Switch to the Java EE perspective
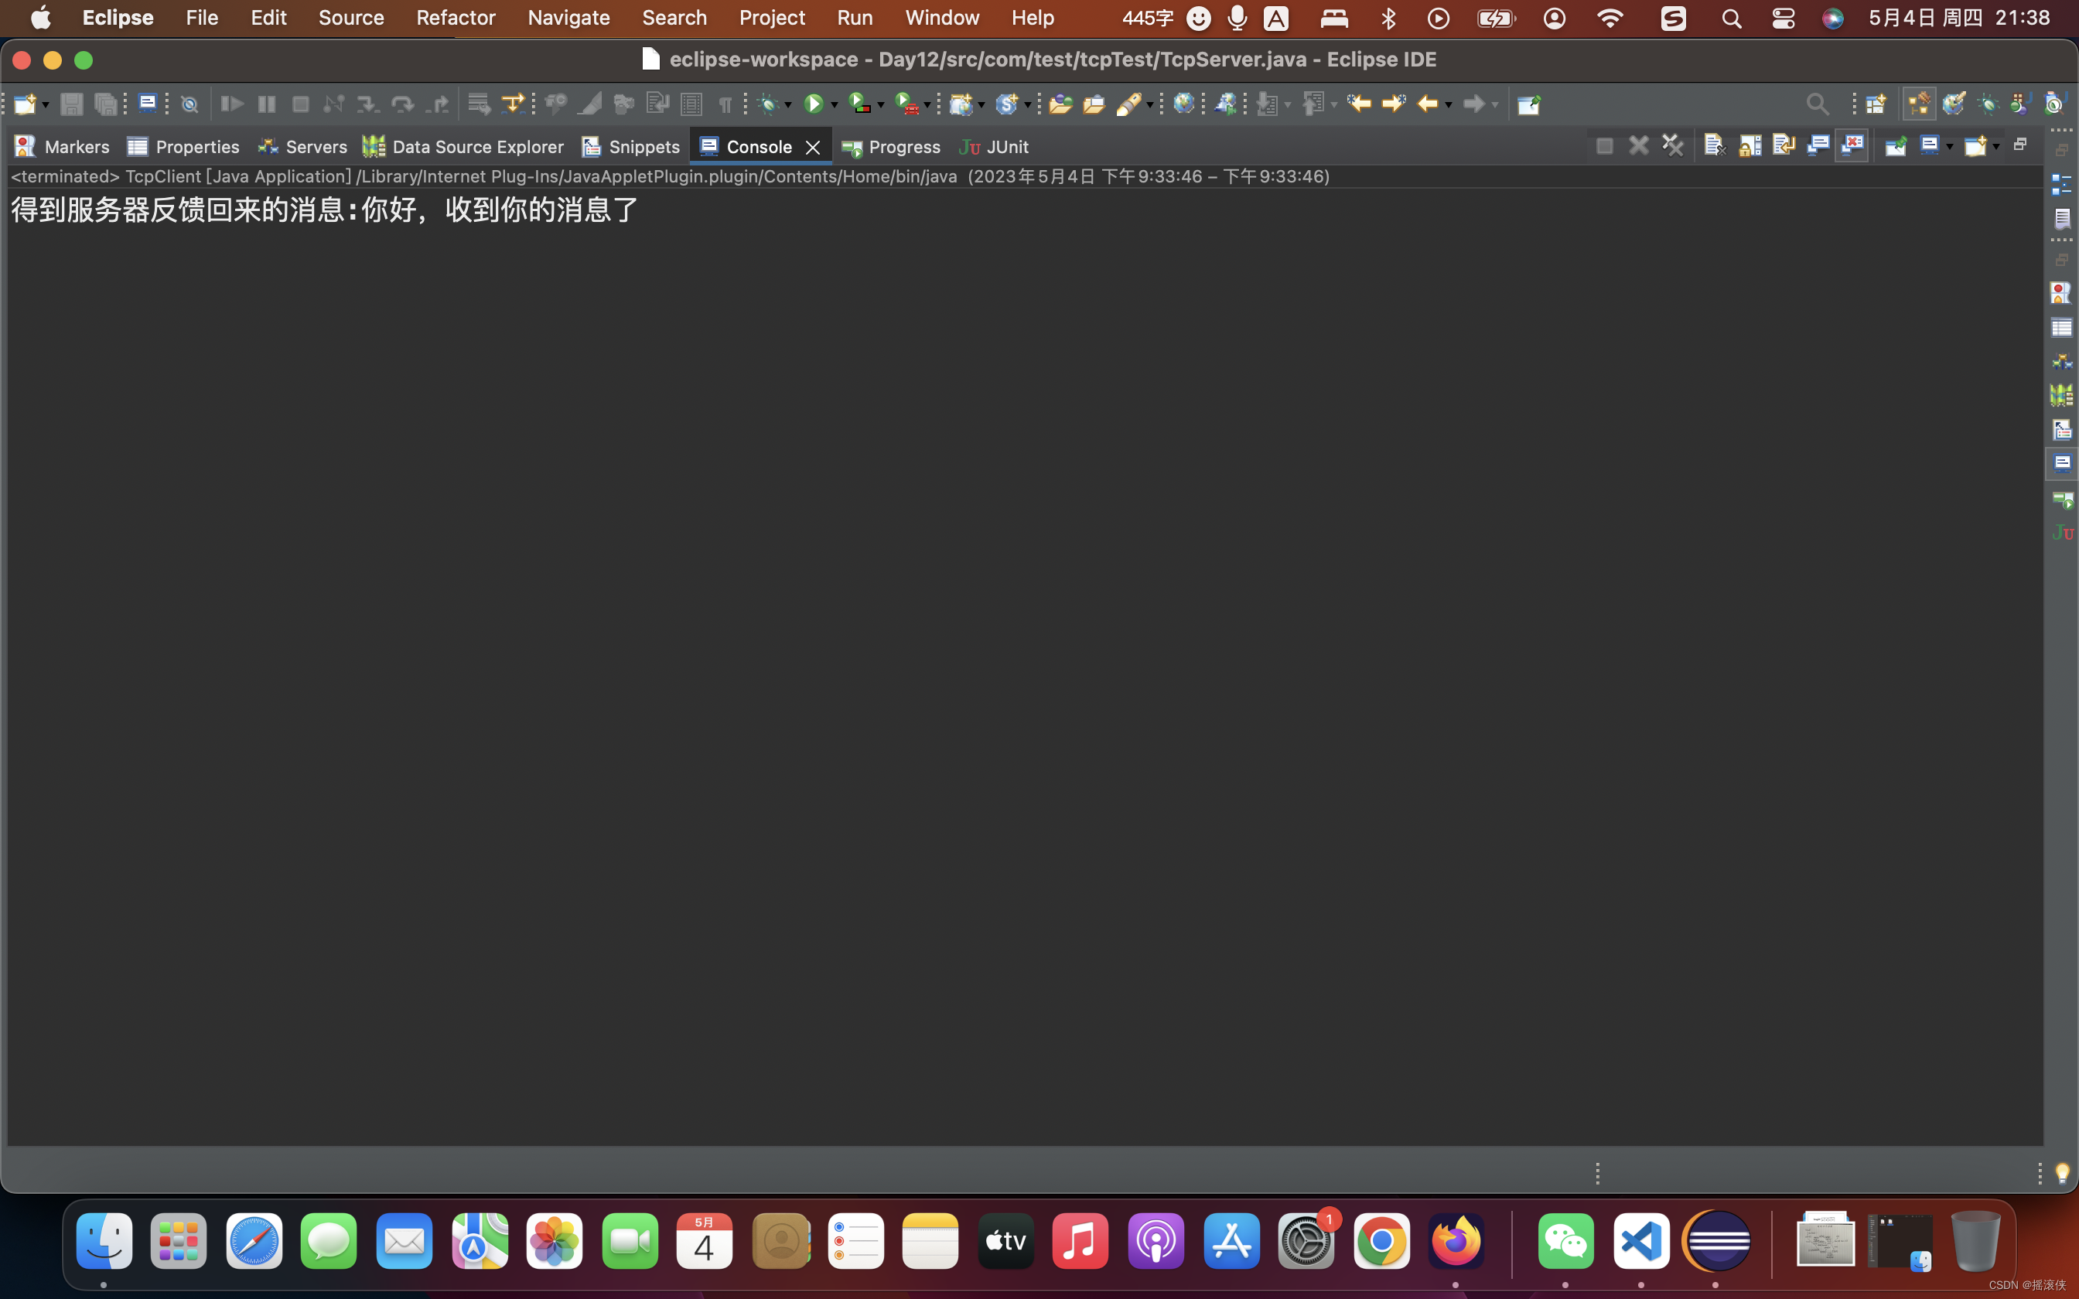The image size is (2079, 1299). click(x=1919, y=105)
